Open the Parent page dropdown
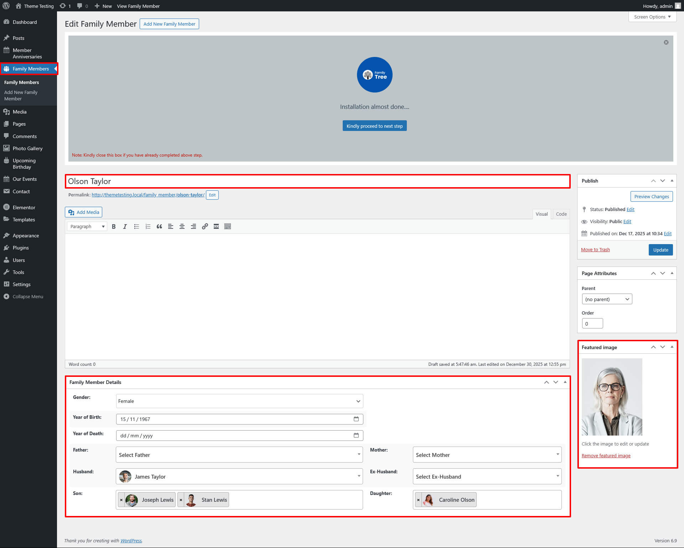Image resolution: width=684 pixels, height=548 pixels. tap(607, 299)
